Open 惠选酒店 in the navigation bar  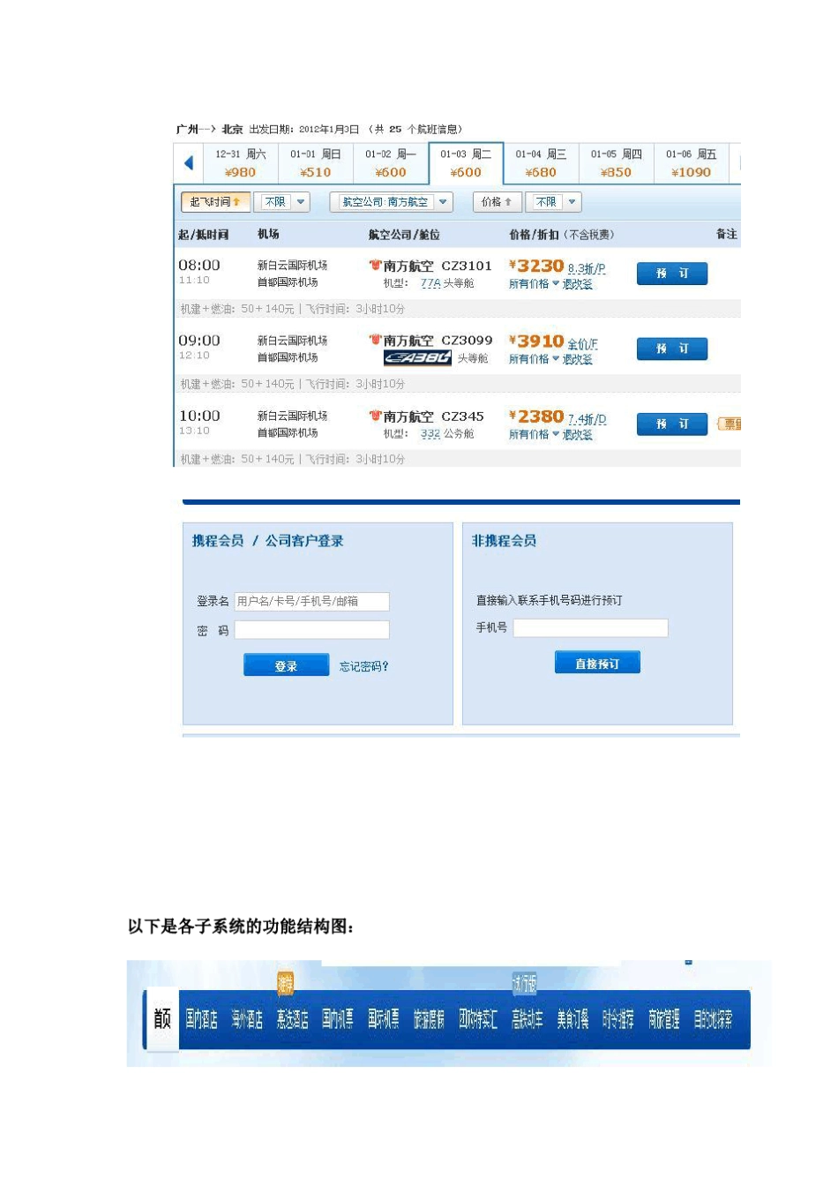tap(292, 1020)
